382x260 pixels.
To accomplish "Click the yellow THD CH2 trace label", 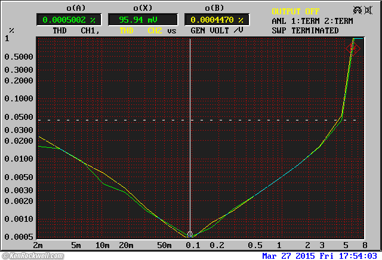I will 141,30.
